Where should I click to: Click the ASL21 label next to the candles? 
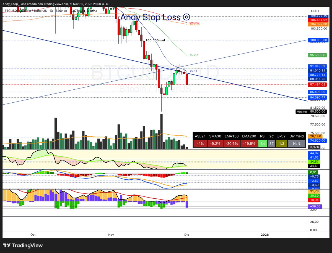(x=194, y=72)
